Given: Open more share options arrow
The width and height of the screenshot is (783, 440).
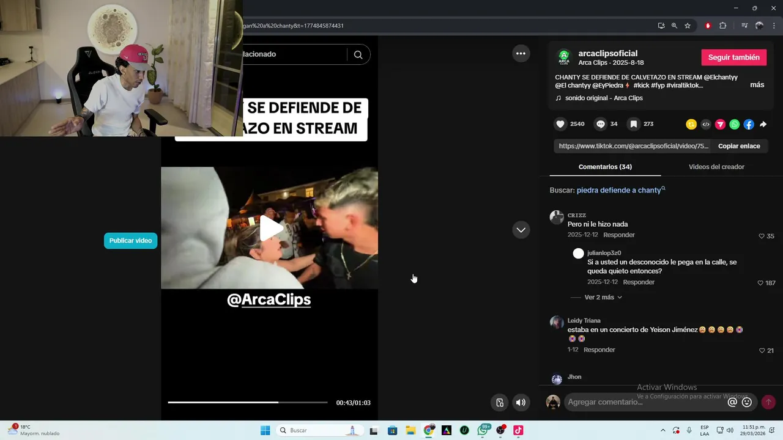Looking at the screenshot, I should [x=763, y=124].
